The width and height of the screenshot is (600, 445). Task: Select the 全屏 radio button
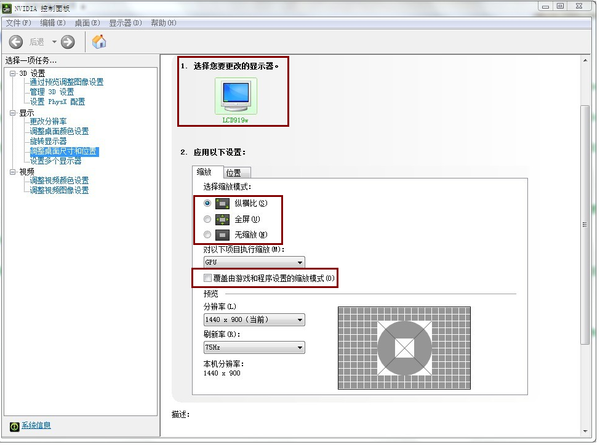point(207,219)
